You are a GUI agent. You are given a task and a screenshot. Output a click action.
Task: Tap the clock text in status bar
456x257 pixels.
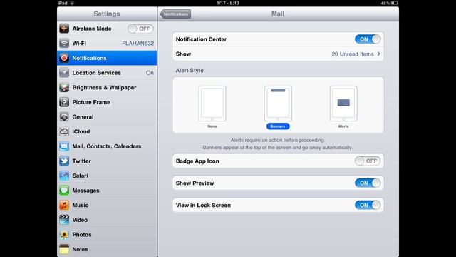tap(228, 3)
